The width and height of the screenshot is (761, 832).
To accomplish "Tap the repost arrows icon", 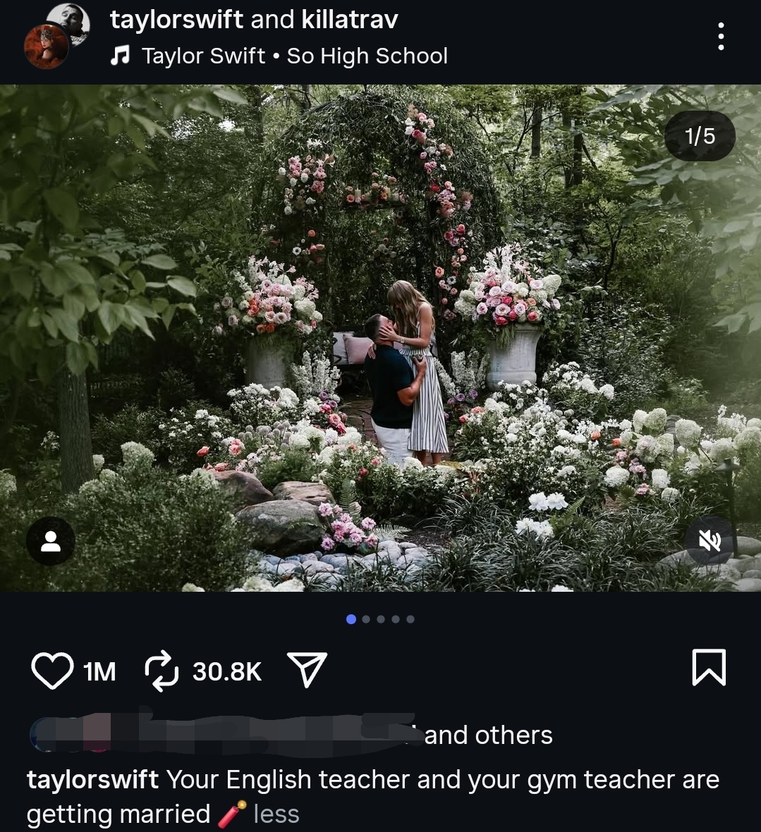I will pos(162,671).
